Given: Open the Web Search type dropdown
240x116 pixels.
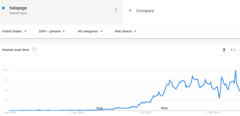Looking at the screenshot, I should [x=125, y=31].
